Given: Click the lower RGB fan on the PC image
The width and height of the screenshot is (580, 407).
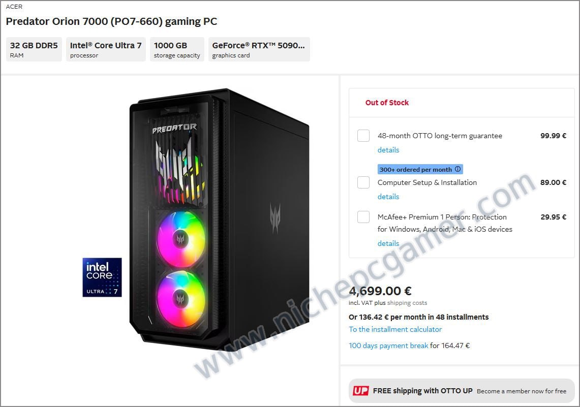Looking at the screenshot, I should point(181,299).
